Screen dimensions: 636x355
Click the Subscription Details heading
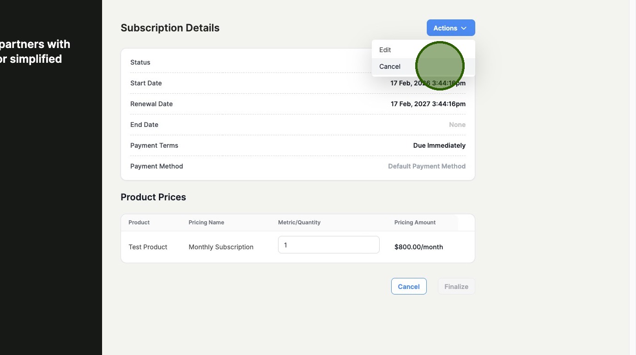170,28
